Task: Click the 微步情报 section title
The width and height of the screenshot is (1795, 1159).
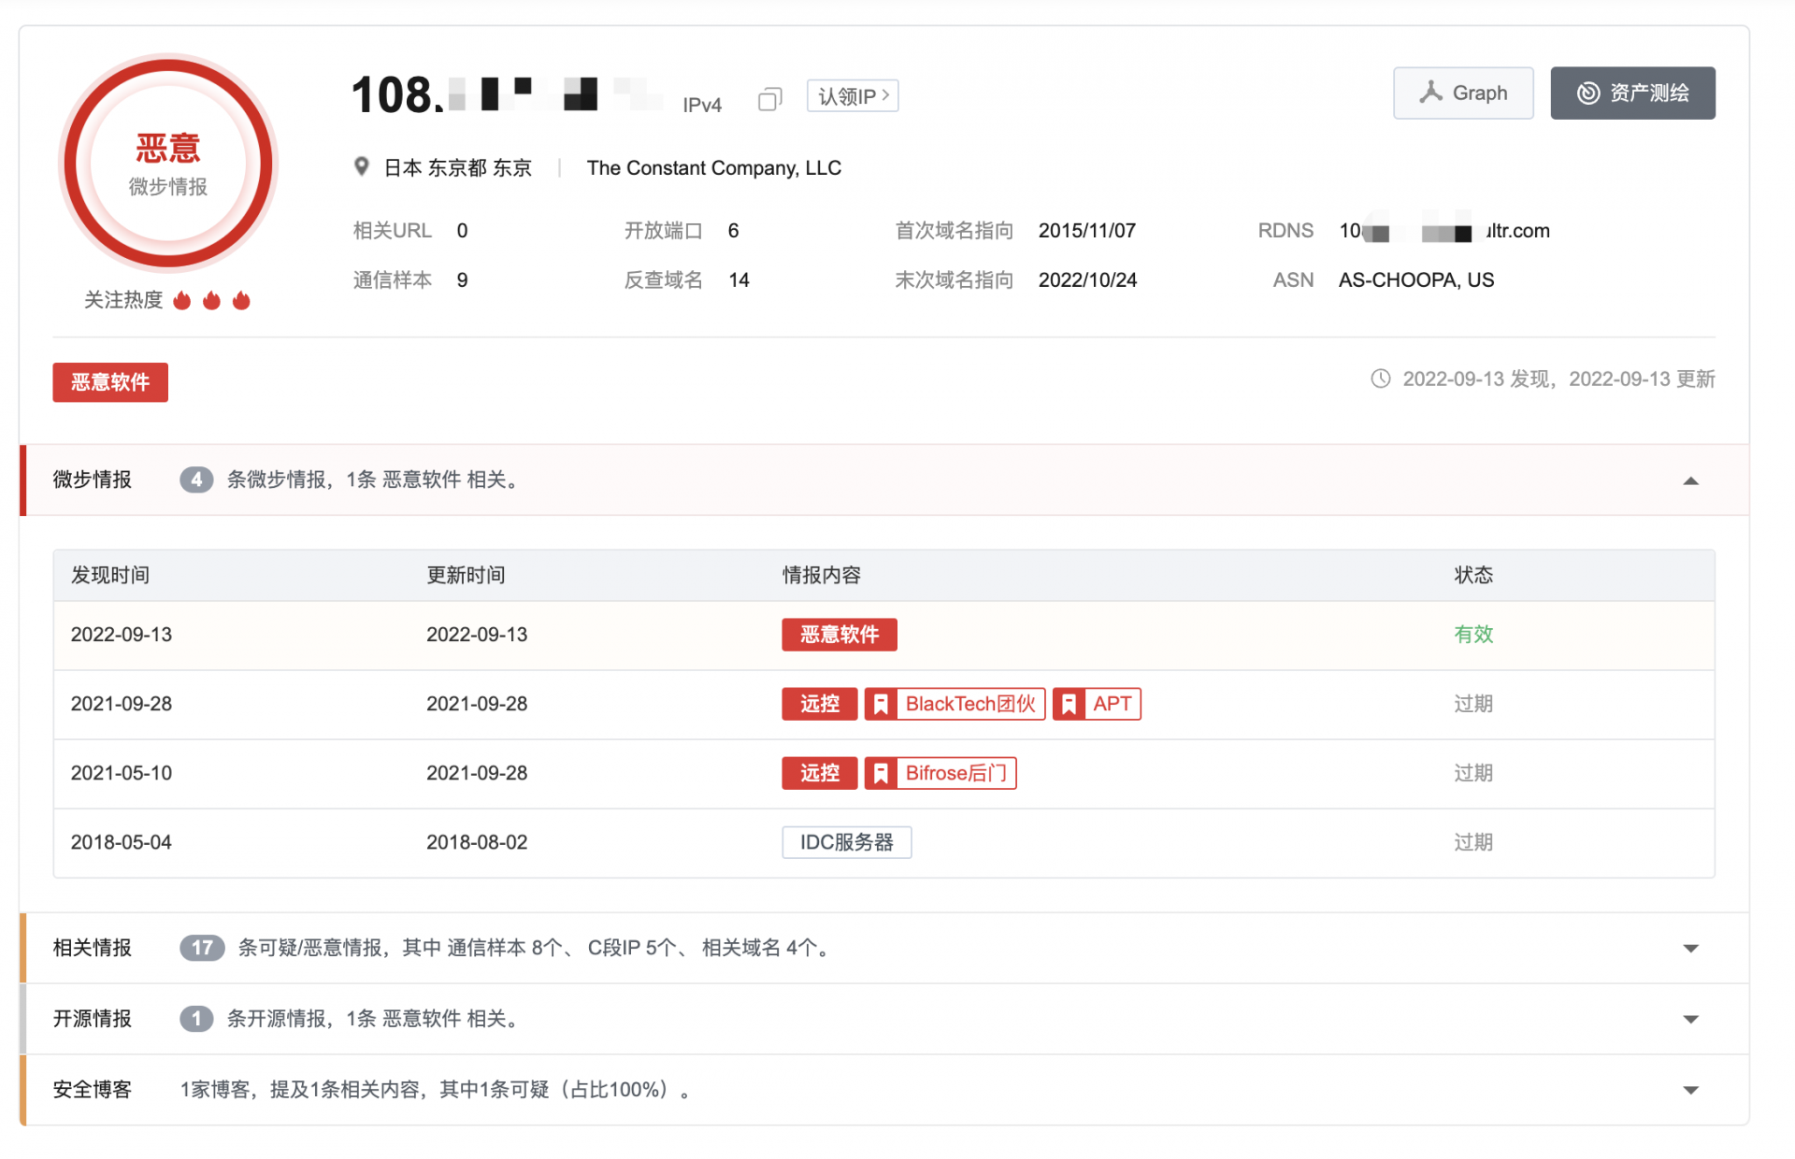Action: click(x=93, y=479)
